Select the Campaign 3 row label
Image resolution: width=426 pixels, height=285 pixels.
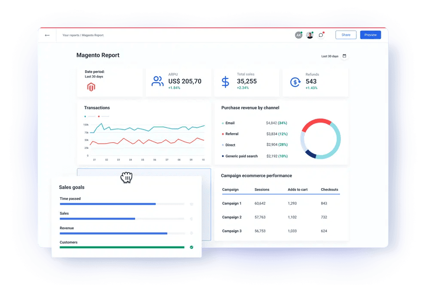point(232,231)
